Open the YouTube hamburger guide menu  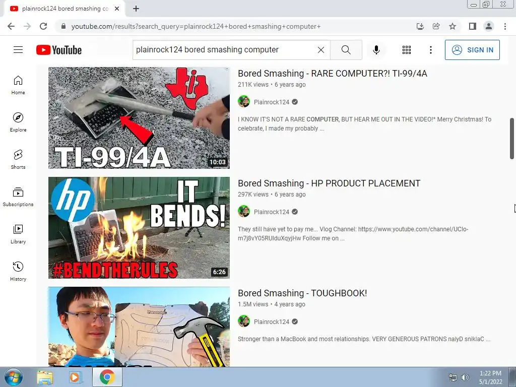click(x=18, y=50)
